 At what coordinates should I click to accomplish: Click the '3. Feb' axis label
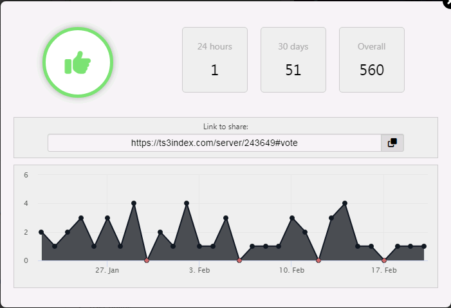click(x=199, y=270)
